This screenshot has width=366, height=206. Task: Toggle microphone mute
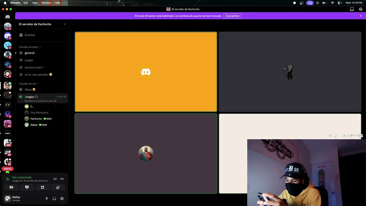click(47, 199)
